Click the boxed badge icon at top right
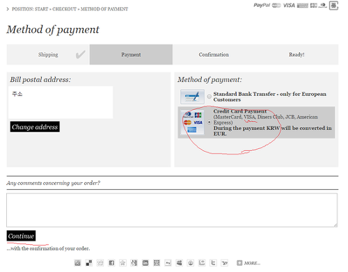Viewport: 348px width, 272px height. click(x=333, y=6)
